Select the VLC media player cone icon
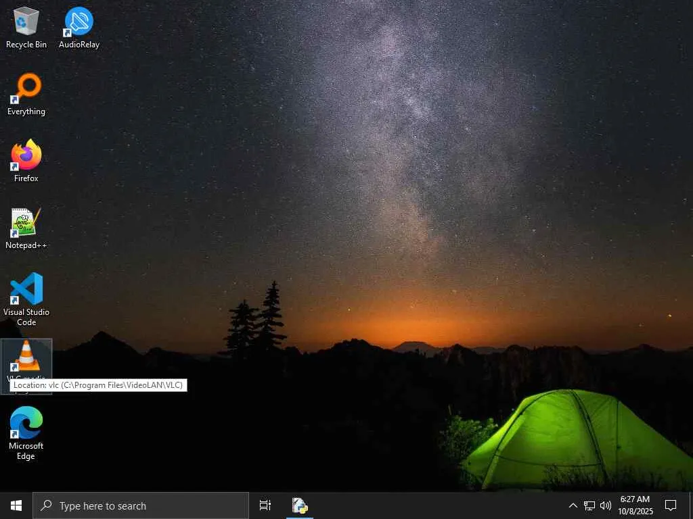Image resolution: width=693 pixels, height=519 pixels. (x=26, y=356)
